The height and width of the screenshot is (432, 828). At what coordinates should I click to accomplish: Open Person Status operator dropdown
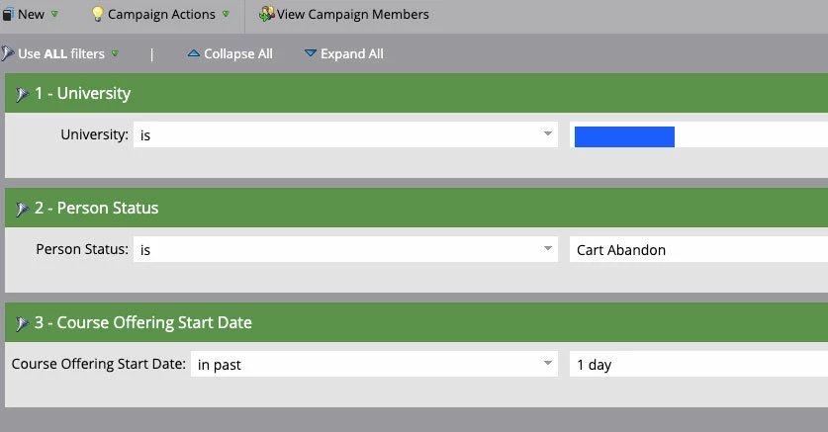(345, 249)
